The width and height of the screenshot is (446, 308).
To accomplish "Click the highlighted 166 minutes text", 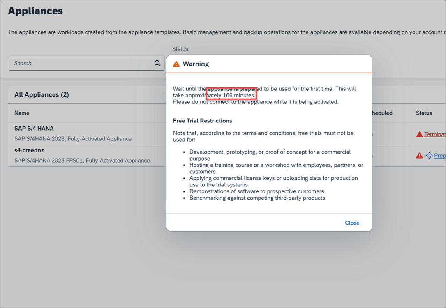I will 238,95.
